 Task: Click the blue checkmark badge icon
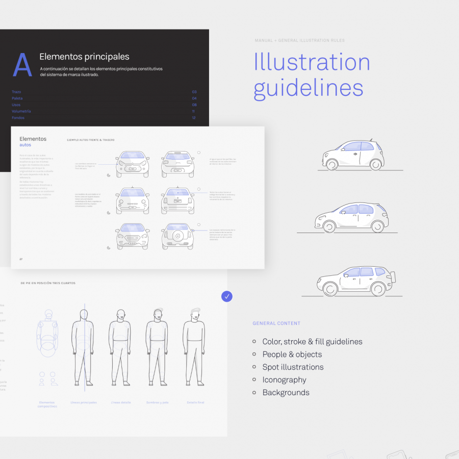tap(226, 296)
